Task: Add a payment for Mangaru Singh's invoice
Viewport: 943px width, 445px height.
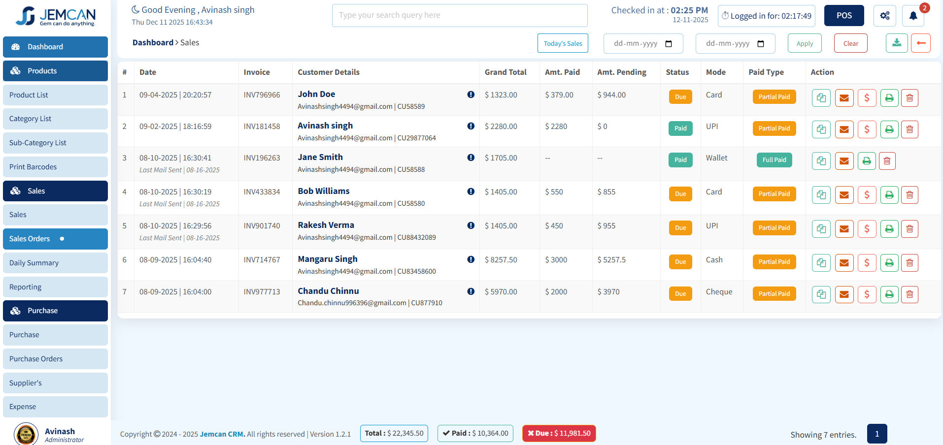Action: pos(867,262)
